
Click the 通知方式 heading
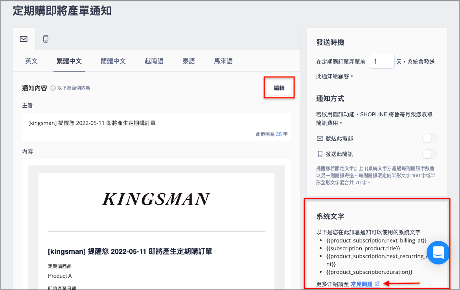[x=330, y=99]
